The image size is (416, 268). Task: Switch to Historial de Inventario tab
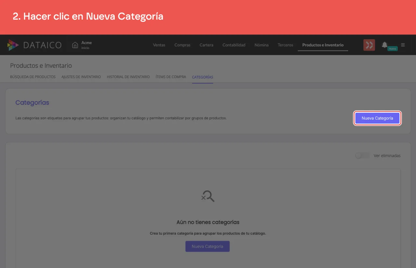pos(128,77)
